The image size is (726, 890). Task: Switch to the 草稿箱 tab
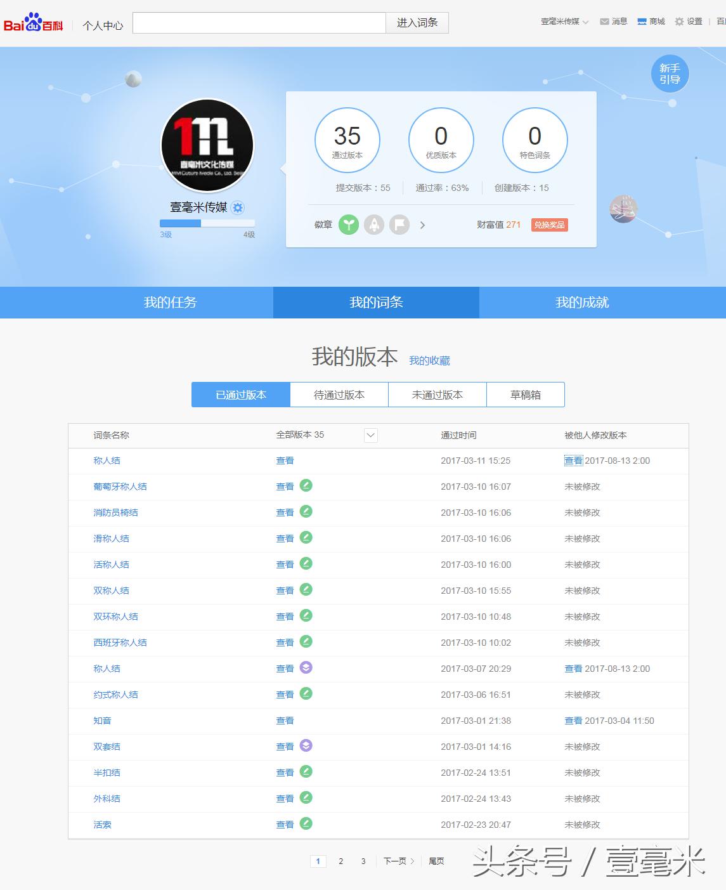pyautogui.click(x=525, y=394)
